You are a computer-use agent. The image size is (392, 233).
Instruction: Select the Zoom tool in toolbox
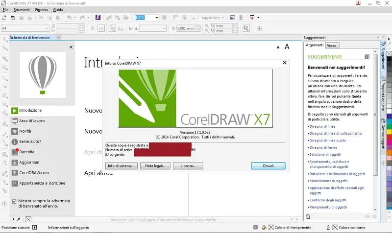[5, 67]
